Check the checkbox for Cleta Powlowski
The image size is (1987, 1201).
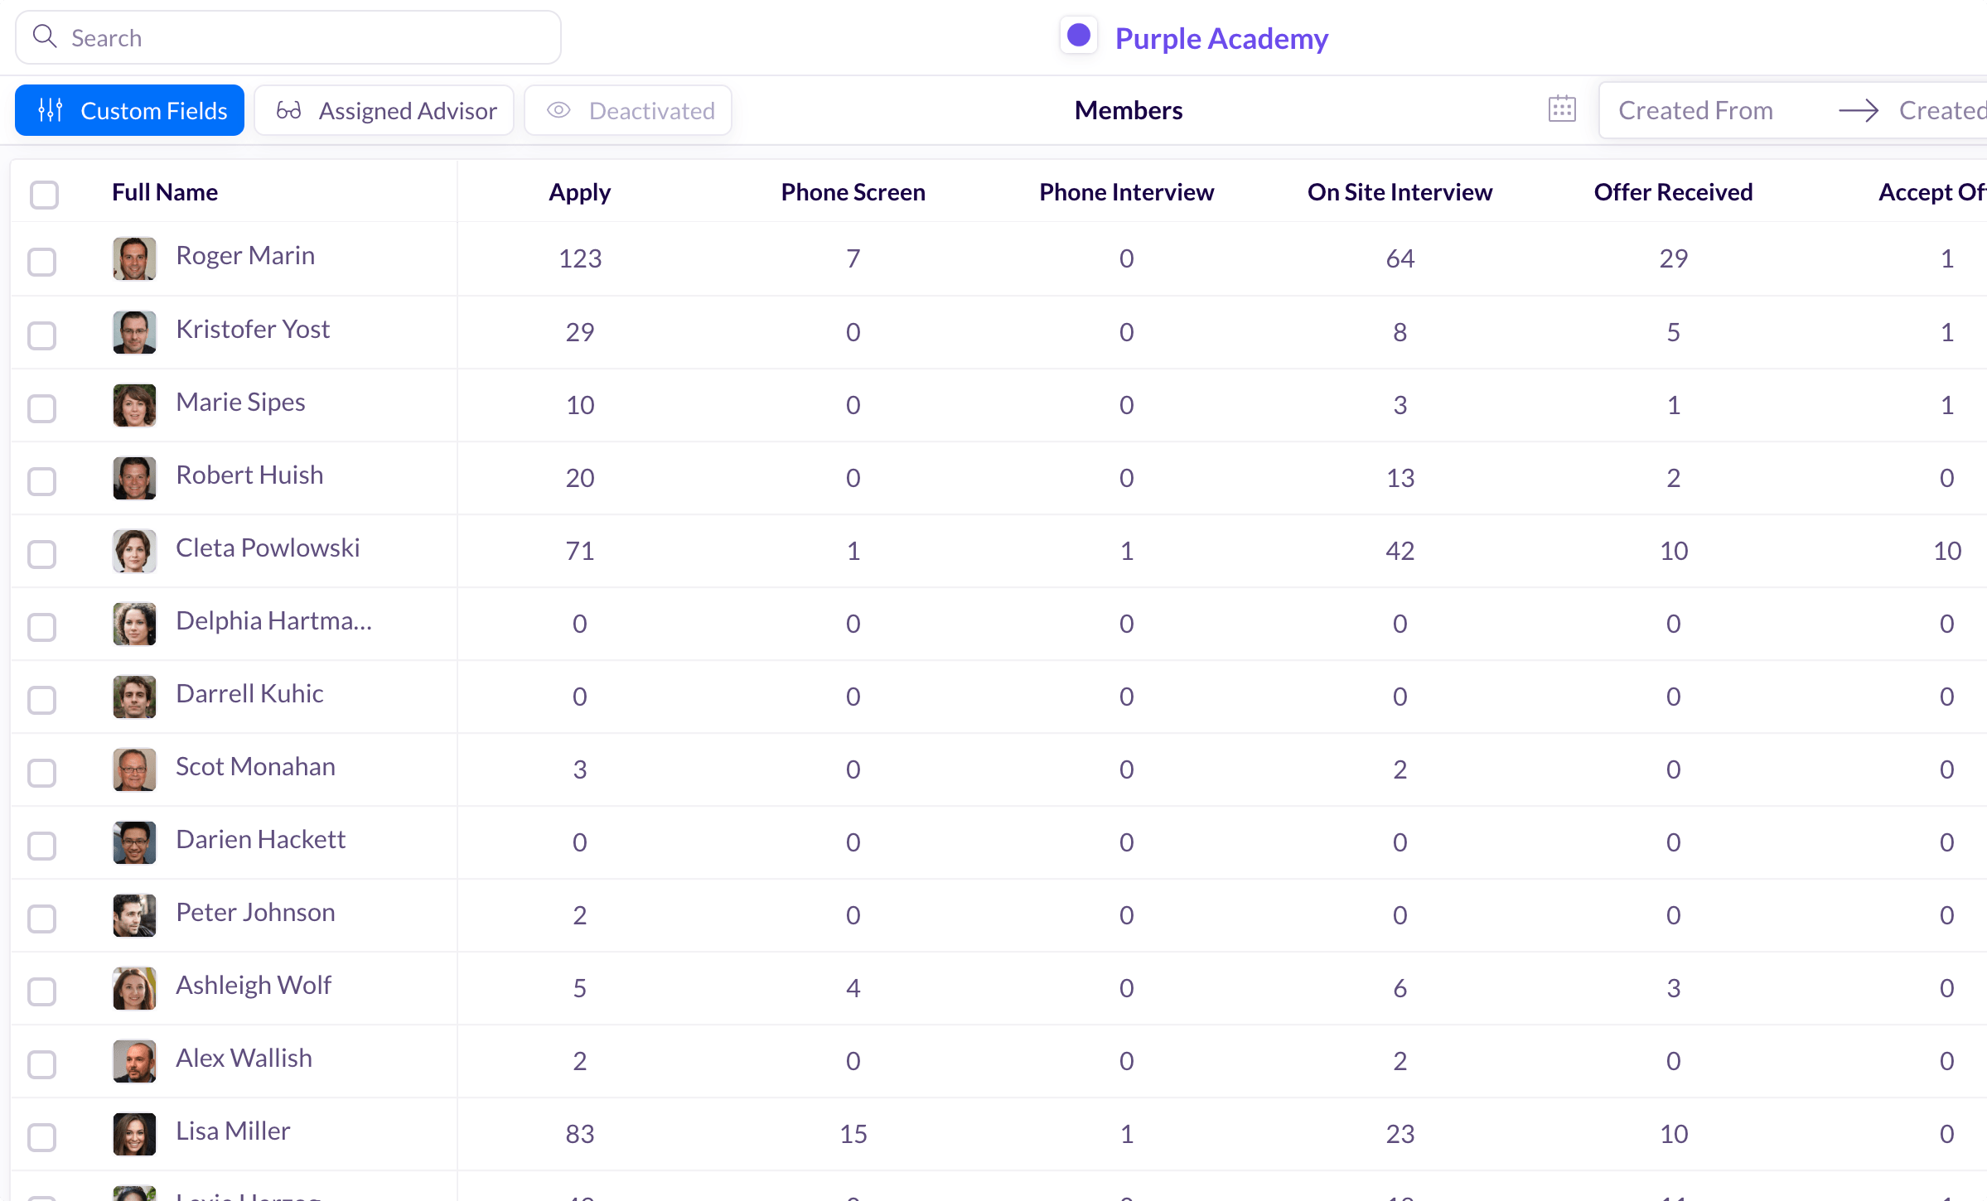42,554
